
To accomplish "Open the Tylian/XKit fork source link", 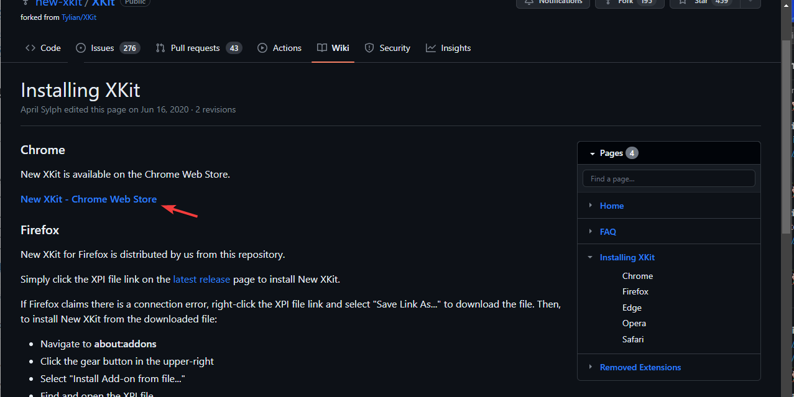I will (79, 17).
